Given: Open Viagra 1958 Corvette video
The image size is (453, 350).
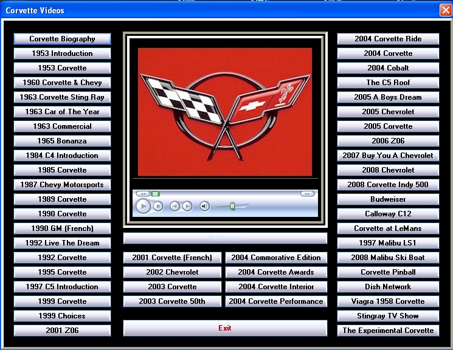Looking at the screenshot, I should 388,301.
